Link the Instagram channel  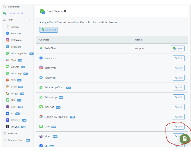[179, 68]
